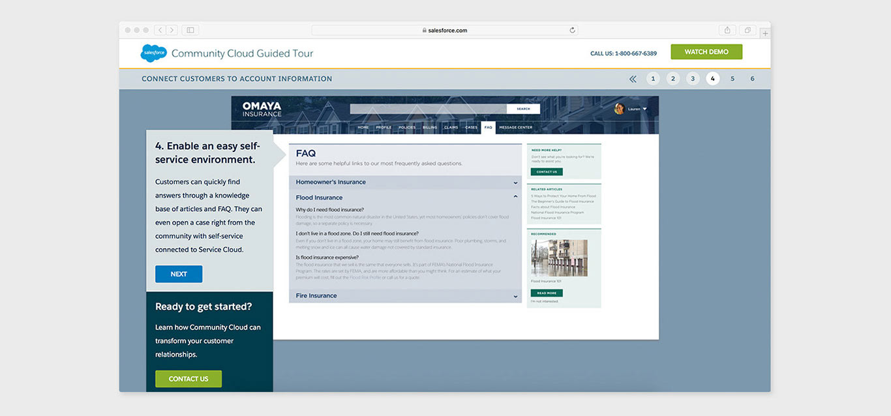The image size is (891, 416).
Task: Click the Salesforce cloud logo
Action: tap(153, 53)
